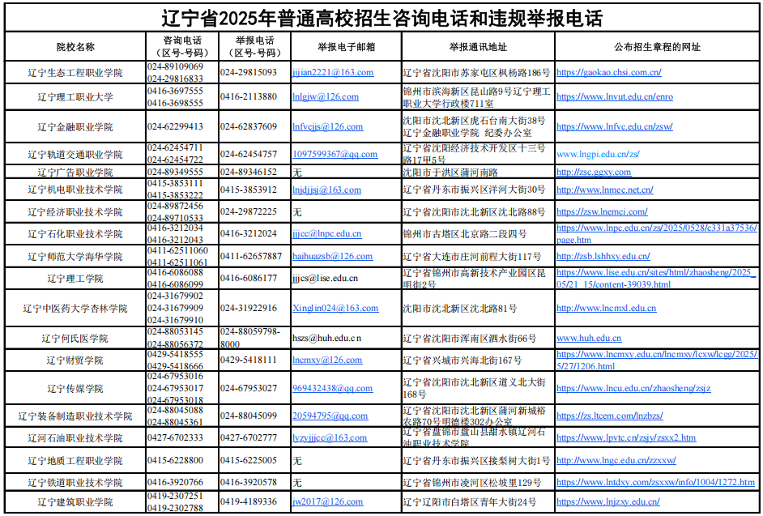Open the www.lngpi.edu.cn/zs/ link
763x516 pixels.
pos(598,154)
